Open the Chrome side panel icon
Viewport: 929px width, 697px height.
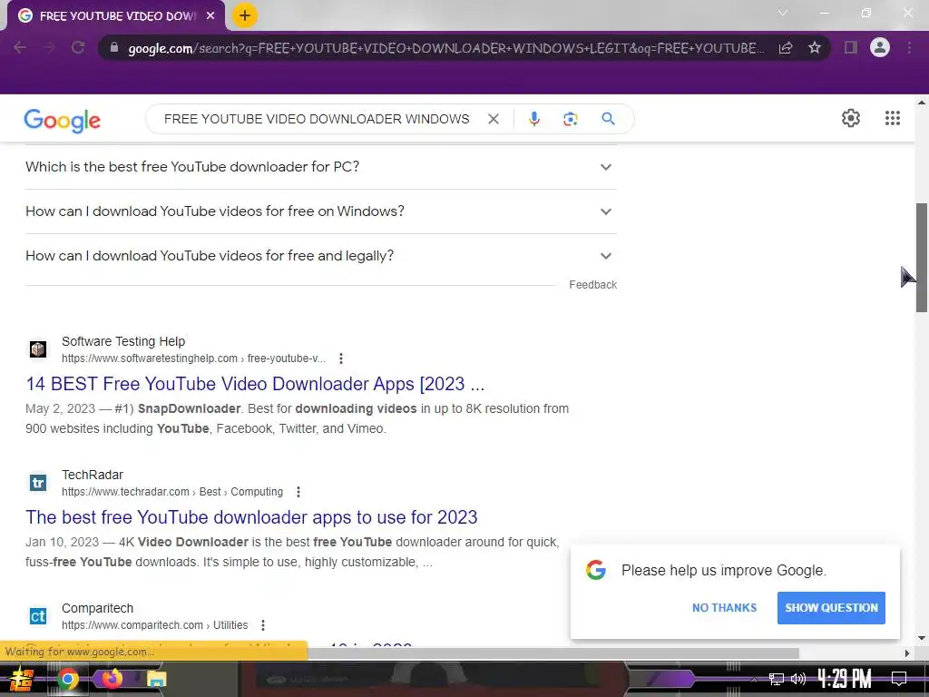tap(851, 47)
